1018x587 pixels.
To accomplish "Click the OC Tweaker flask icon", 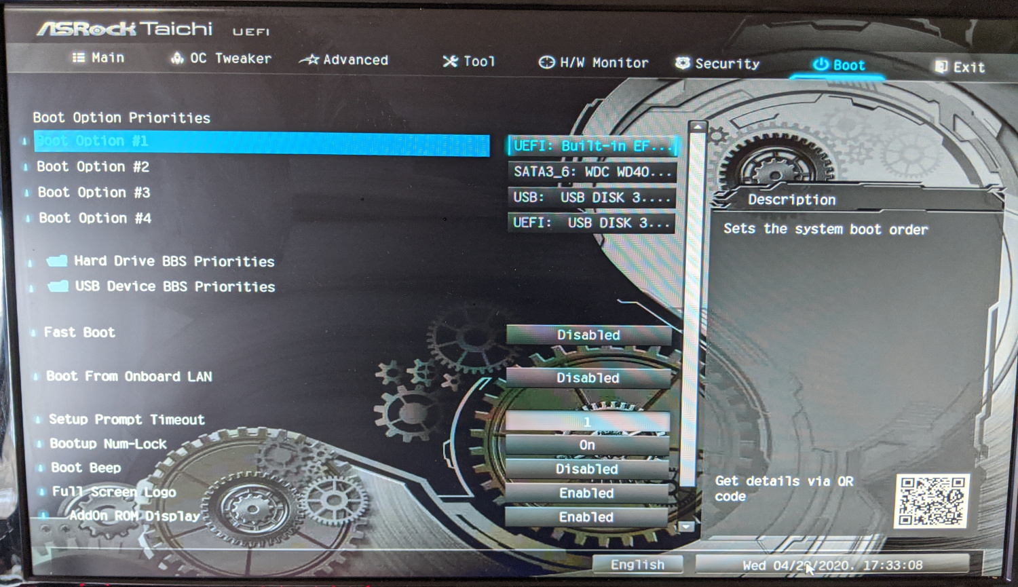I will pos(177,58).
